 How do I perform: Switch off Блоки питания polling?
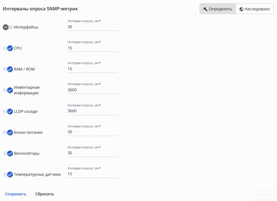(8, 132)
